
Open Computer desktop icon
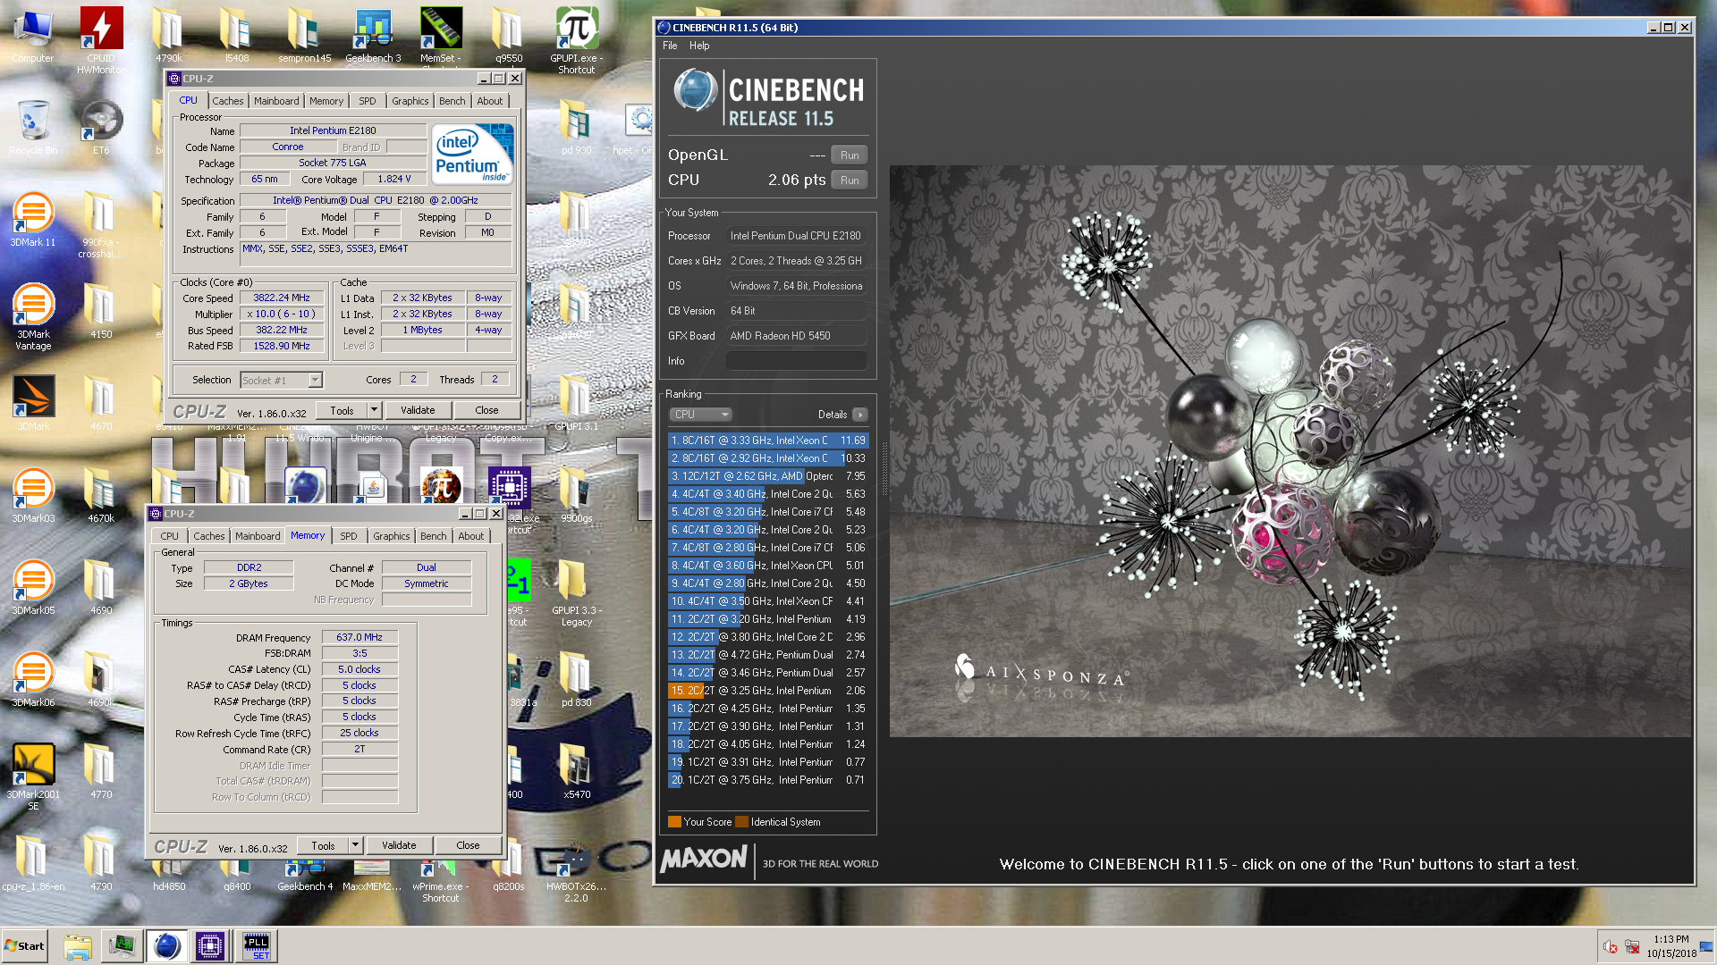click(x=33, y=36)
